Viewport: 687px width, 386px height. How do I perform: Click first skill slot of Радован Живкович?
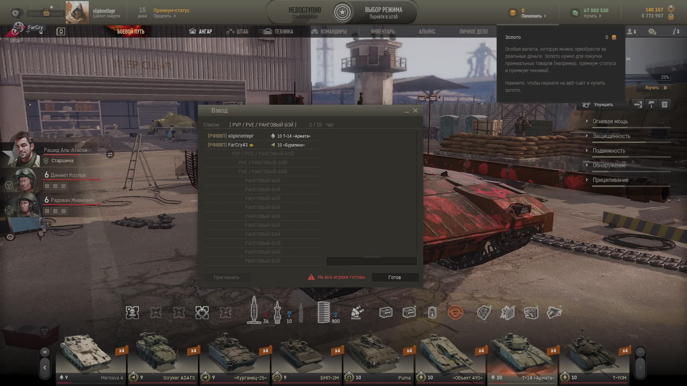coord(47,211)
